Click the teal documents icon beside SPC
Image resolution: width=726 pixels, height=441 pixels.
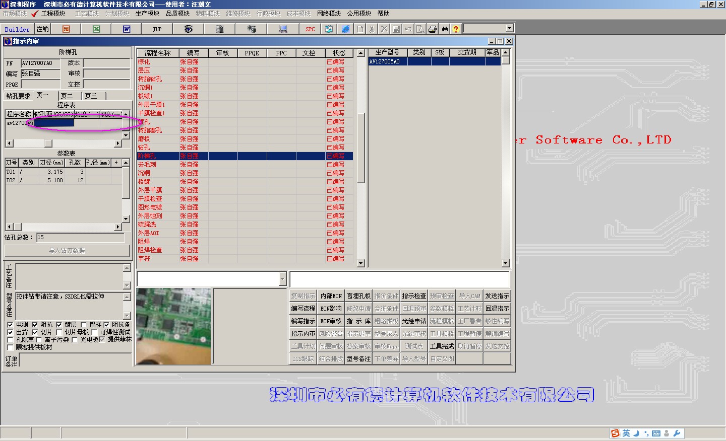[x=329, y=29]
